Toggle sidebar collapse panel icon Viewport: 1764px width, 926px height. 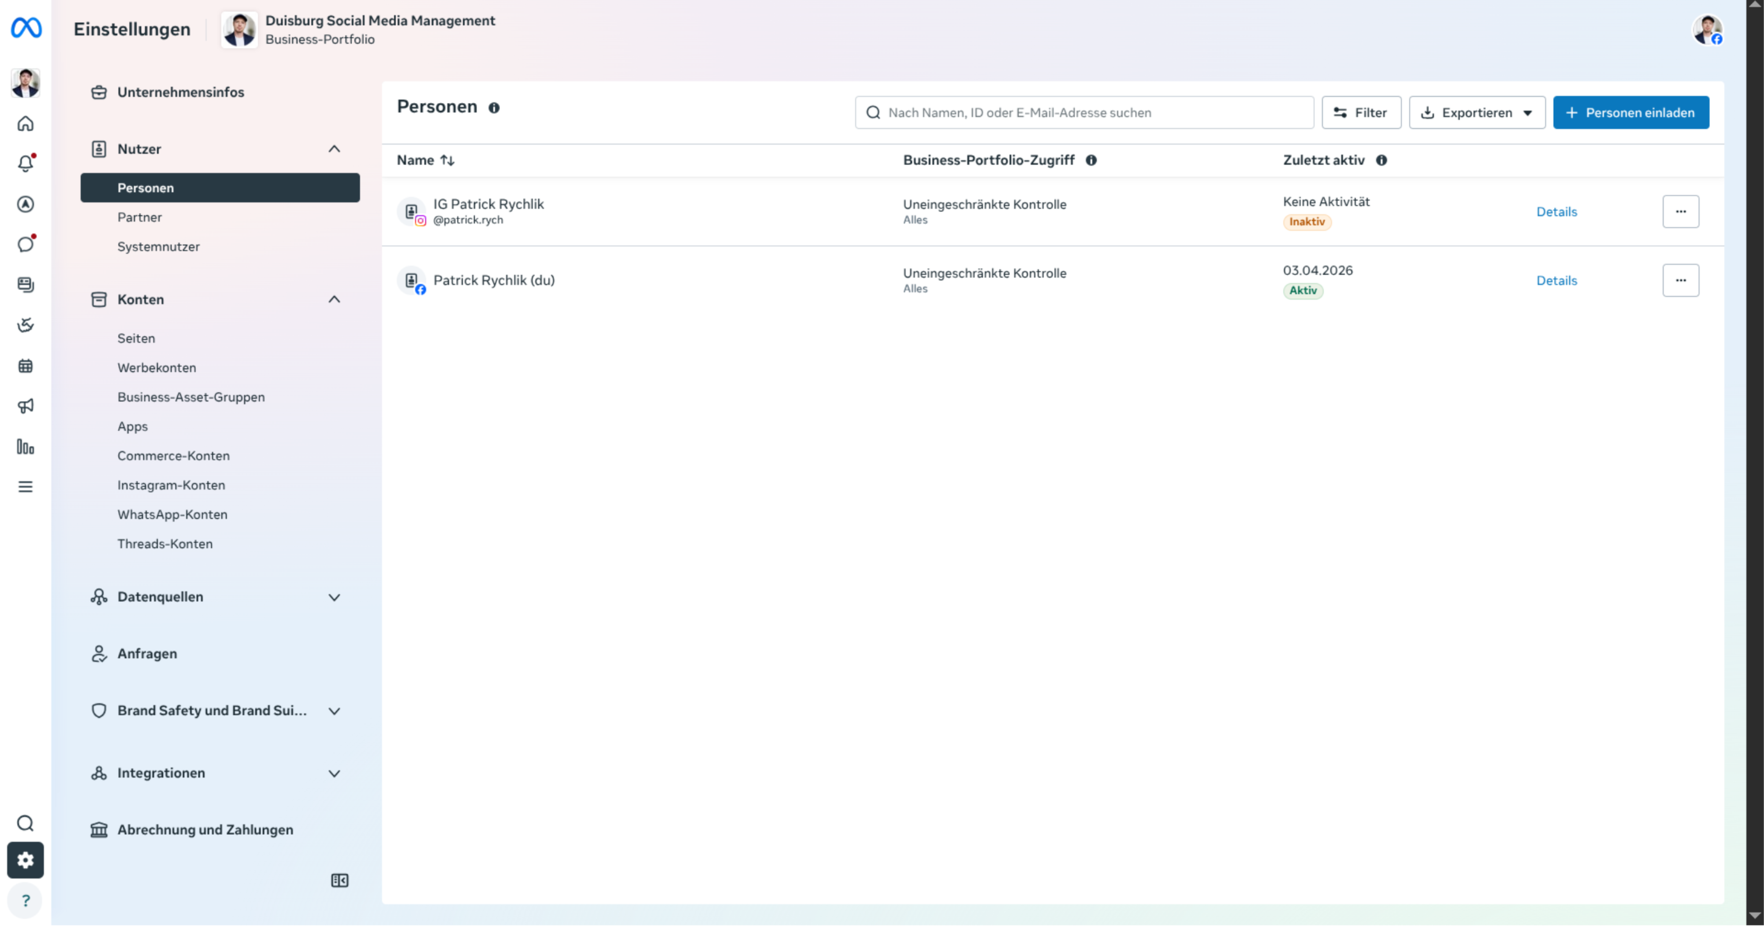pos(340,880)
